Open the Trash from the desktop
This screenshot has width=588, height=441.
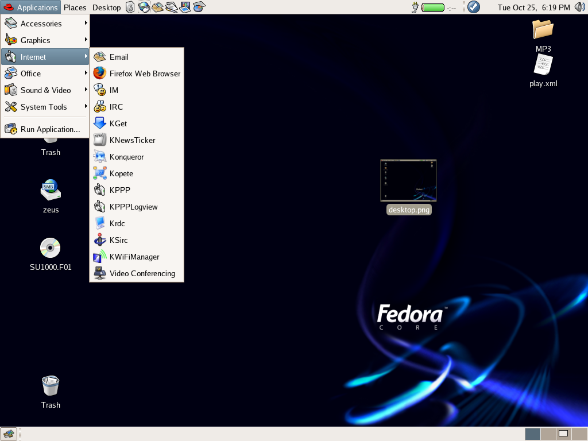(x=51, y=386)
